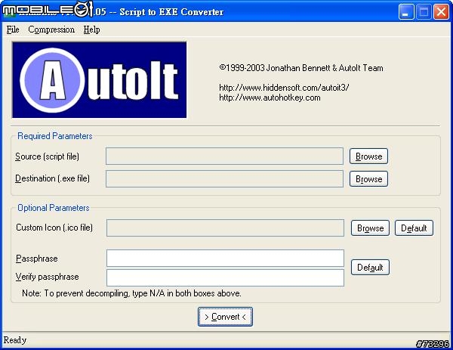Click the Required Parameters group label
The image size is (453, 350).
tap(54, 136)
